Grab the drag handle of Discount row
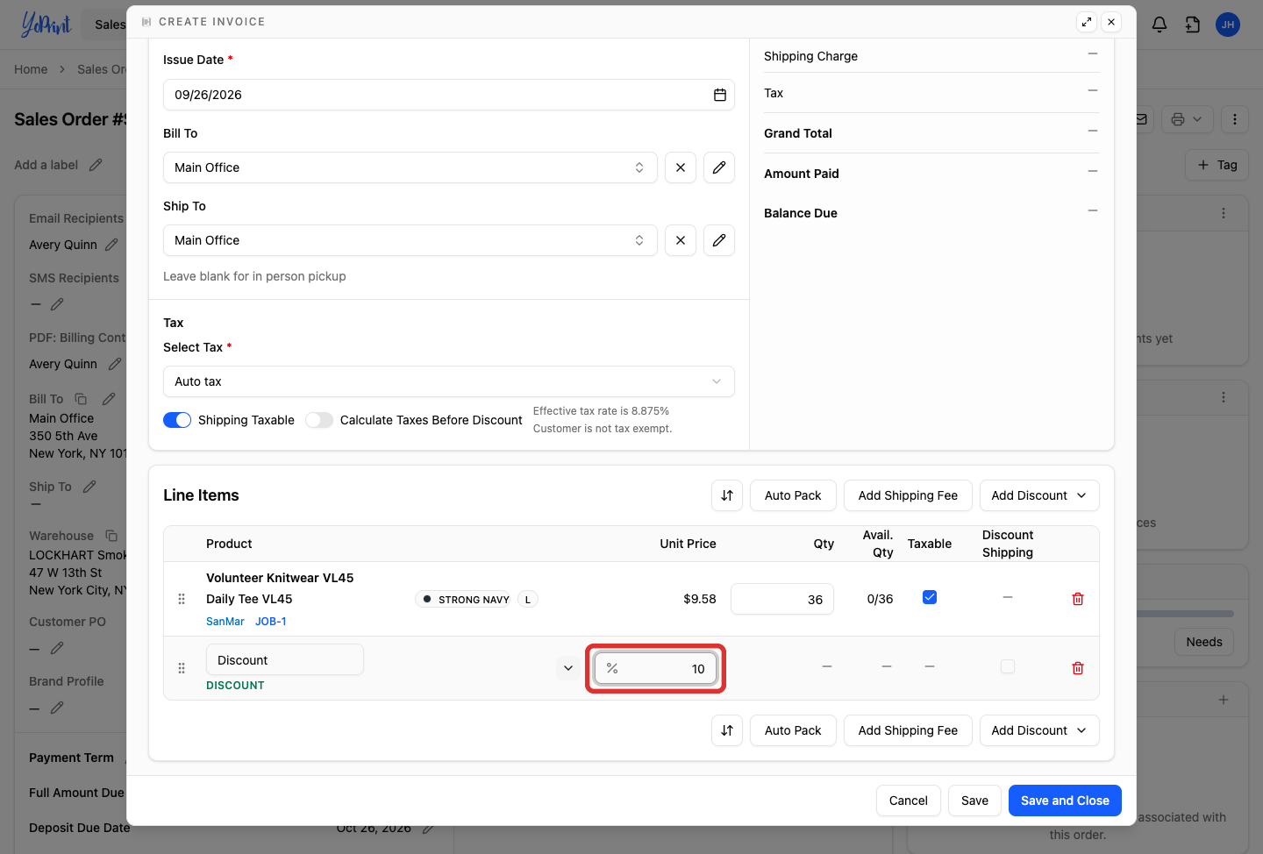 pos(182,668)
